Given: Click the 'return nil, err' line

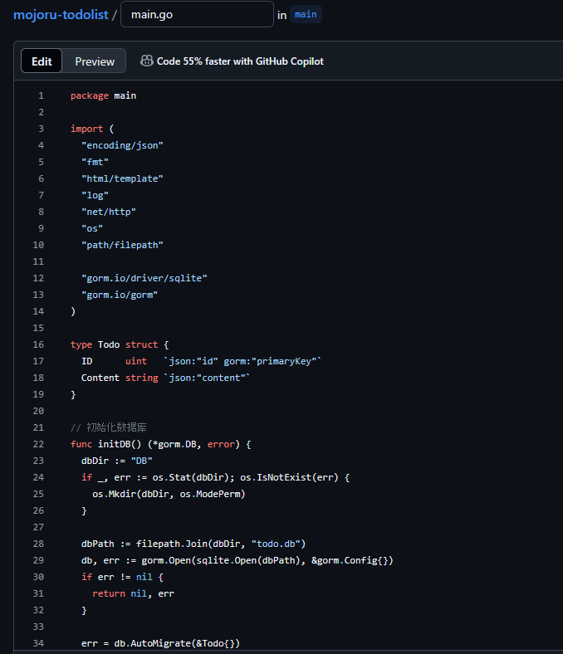Looking at the screenshot, I should [133, 593].
